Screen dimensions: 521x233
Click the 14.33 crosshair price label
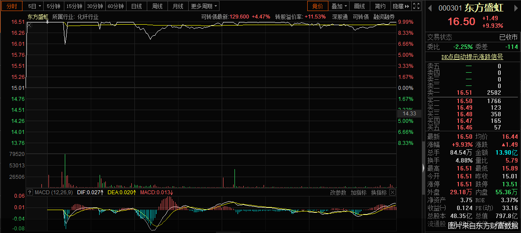pos(409,114)
